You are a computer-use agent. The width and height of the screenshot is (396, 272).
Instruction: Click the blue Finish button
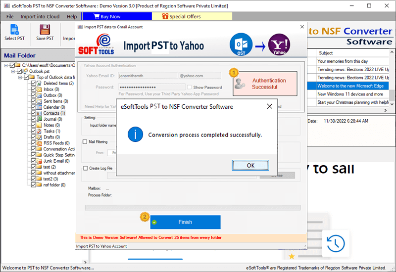point(185,222)
